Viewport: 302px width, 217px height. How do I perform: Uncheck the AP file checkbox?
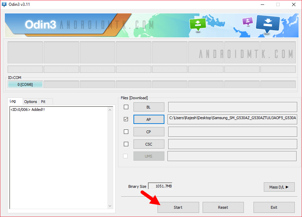(126, 119)
